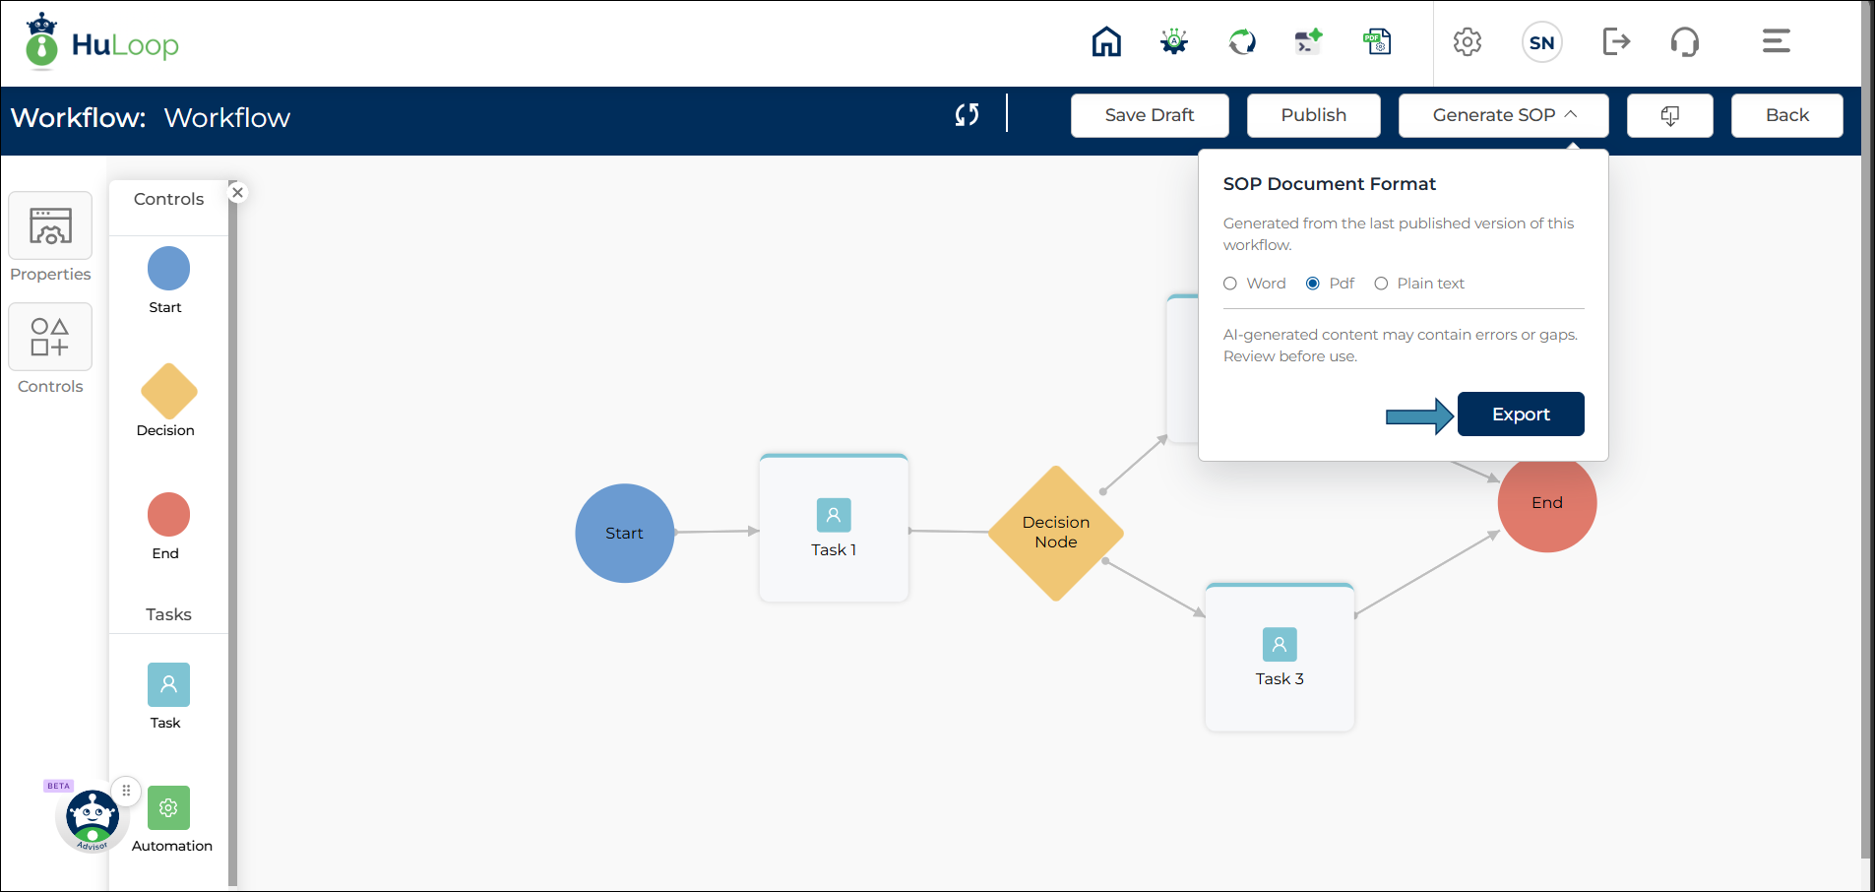1875x892 pixels.
Task: Select the Start node on canvas
Action: click(x=625, y=534)
